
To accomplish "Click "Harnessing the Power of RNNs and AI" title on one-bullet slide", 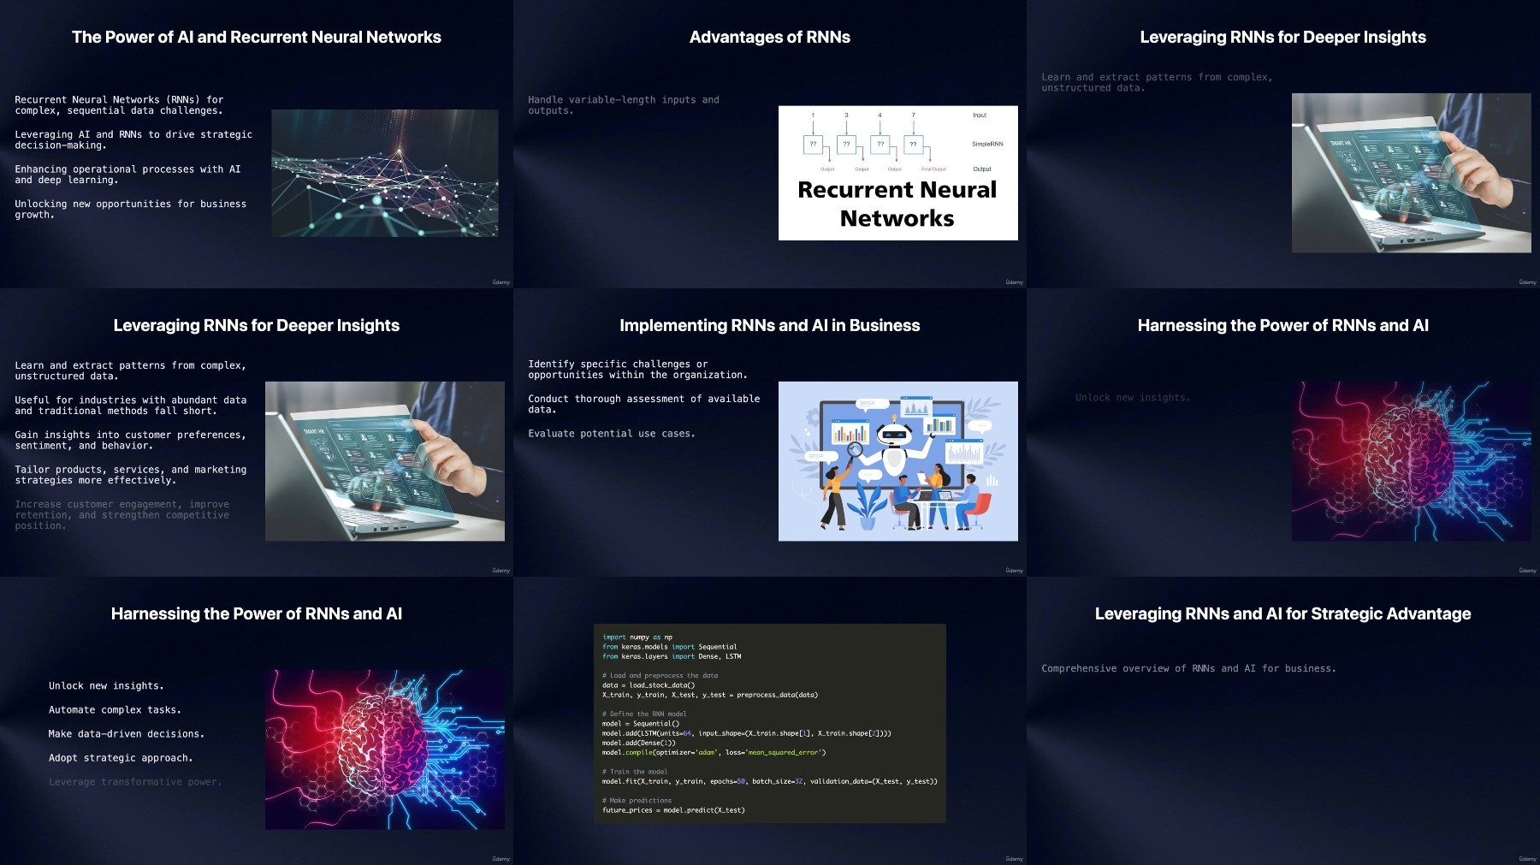I will tap(1283, 326).
